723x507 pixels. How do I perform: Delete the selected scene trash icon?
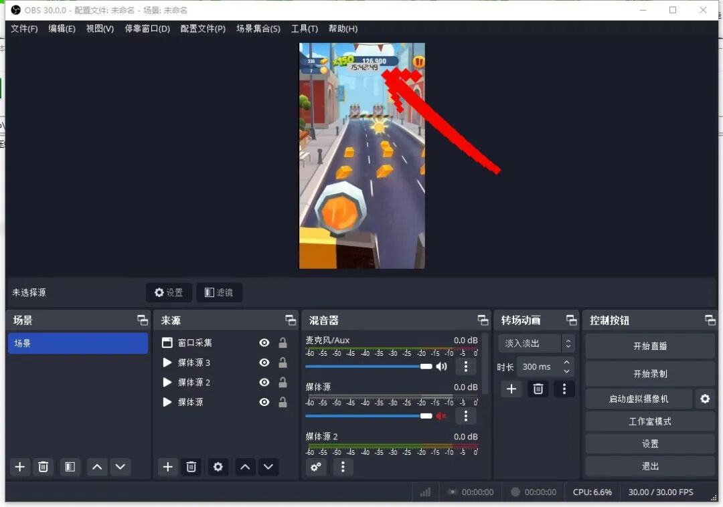[43, 467]
